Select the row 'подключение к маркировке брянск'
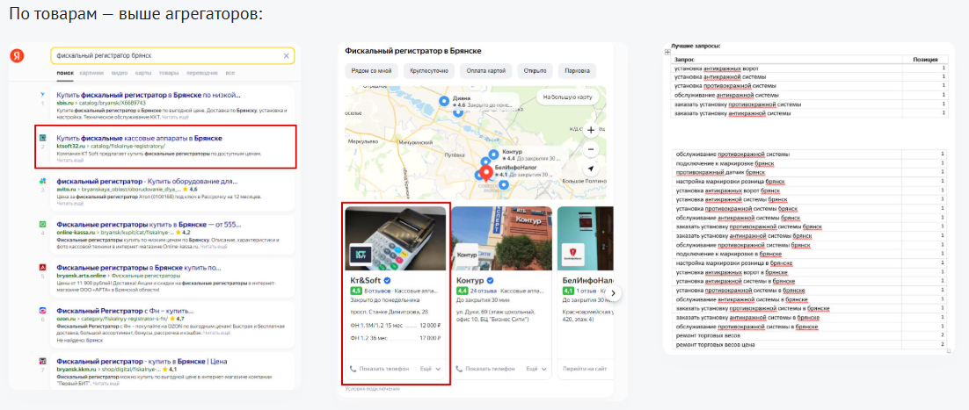The image size is (969, 410). (810, 163)
